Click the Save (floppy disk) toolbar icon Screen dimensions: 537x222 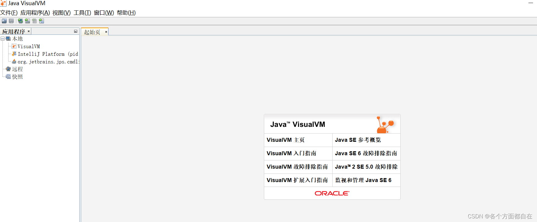coord(11,21)
